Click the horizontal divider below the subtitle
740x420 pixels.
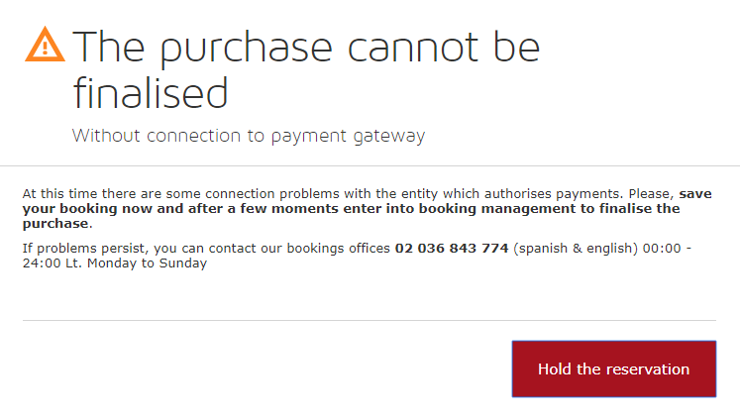(370, 165)
